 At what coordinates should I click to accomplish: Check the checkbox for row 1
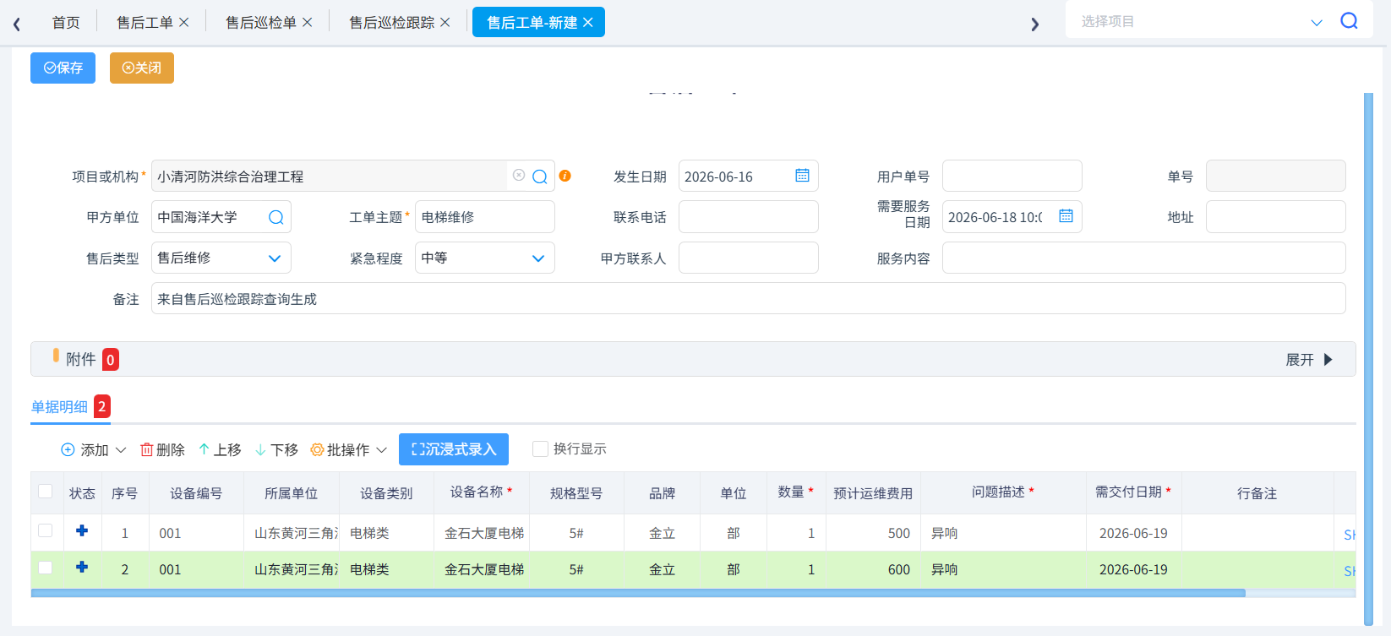coord(46,531)
